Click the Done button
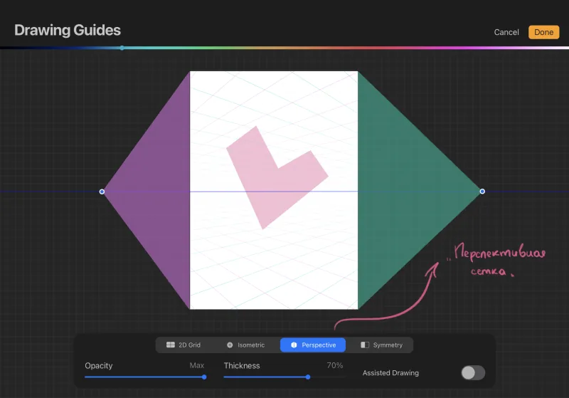Screen dimensions: 569x398 [x=543, y=32]
